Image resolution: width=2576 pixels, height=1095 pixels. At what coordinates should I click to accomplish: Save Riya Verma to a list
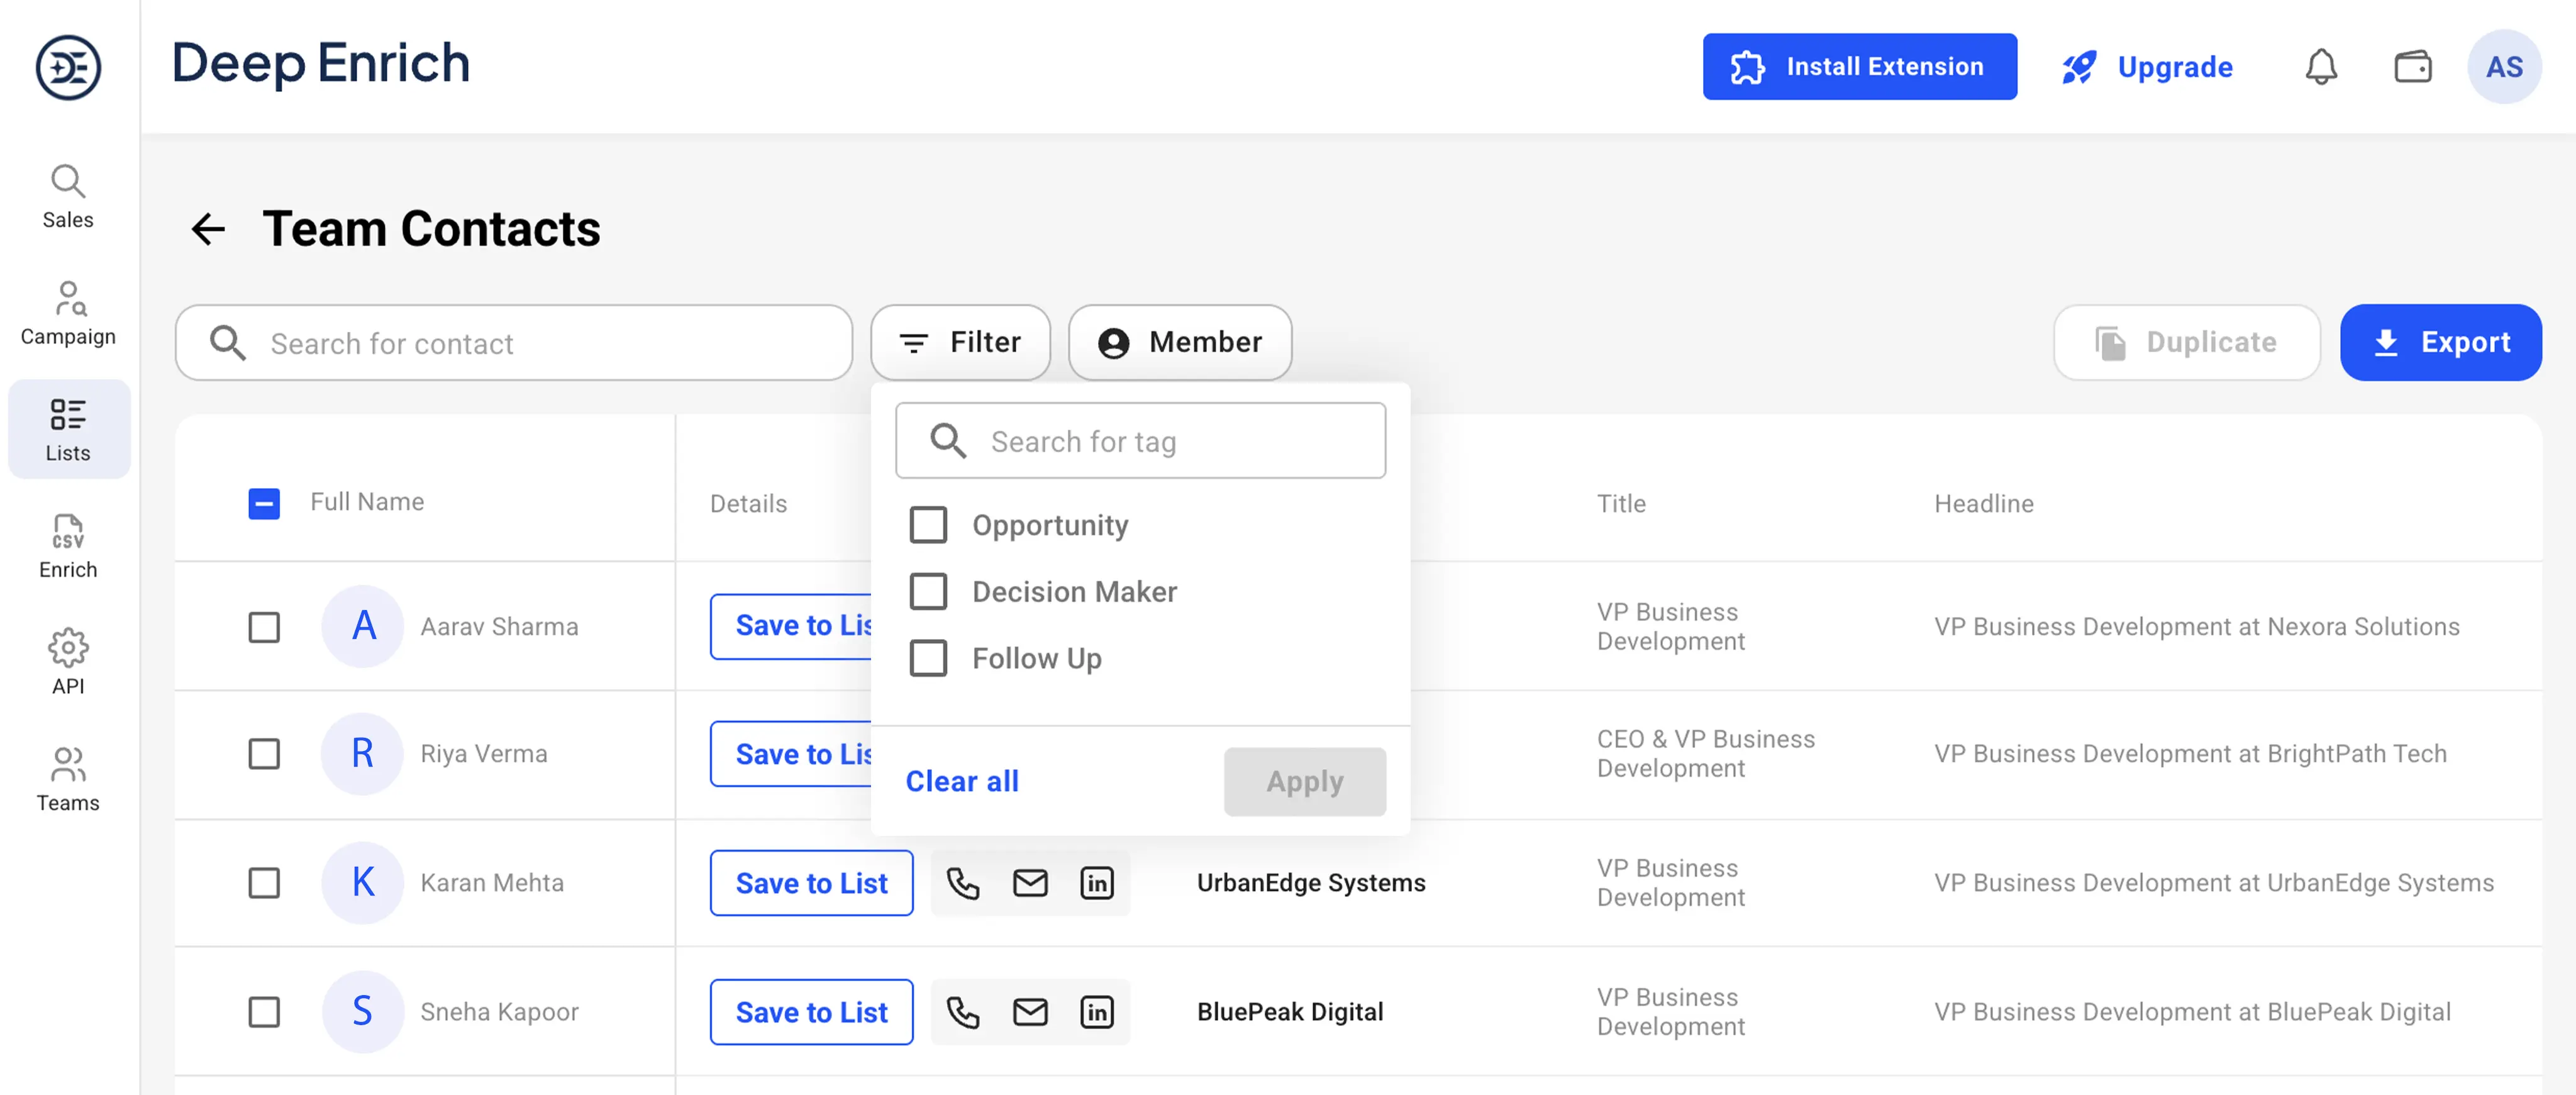pyautogui.click(x=791, y=754)
